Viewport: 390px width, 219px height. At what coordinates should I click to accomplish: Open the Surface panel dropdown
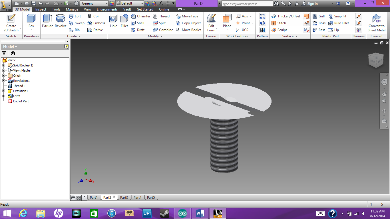pyautogui.click(x=290, y=36)
